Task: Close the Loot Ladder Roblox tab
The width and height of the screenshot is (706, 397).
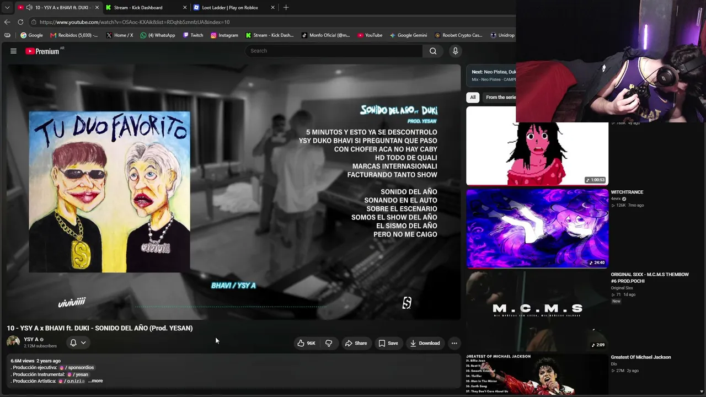Action: 272,8
